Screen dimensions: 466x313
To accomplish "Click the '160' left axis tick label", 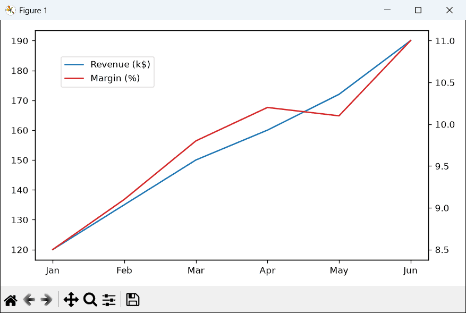I will pos(20,131).
